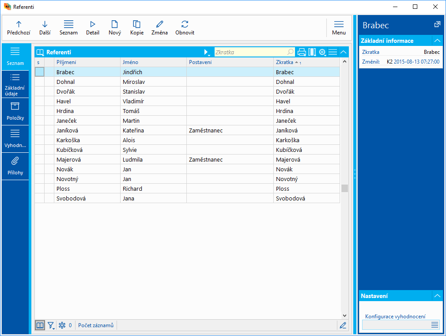This screenshot has width=446, height=336.
Task: Toggle the book view button in status bar
Action: click(40, 325)
